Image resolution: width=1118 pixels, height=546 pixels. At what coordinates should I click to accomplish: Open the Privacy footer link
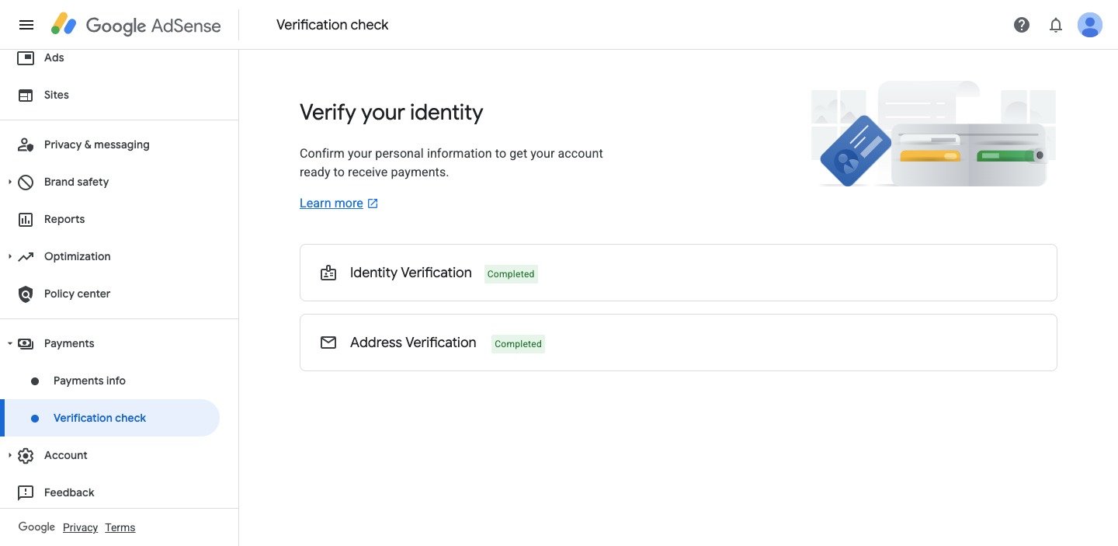pos(80,527)
